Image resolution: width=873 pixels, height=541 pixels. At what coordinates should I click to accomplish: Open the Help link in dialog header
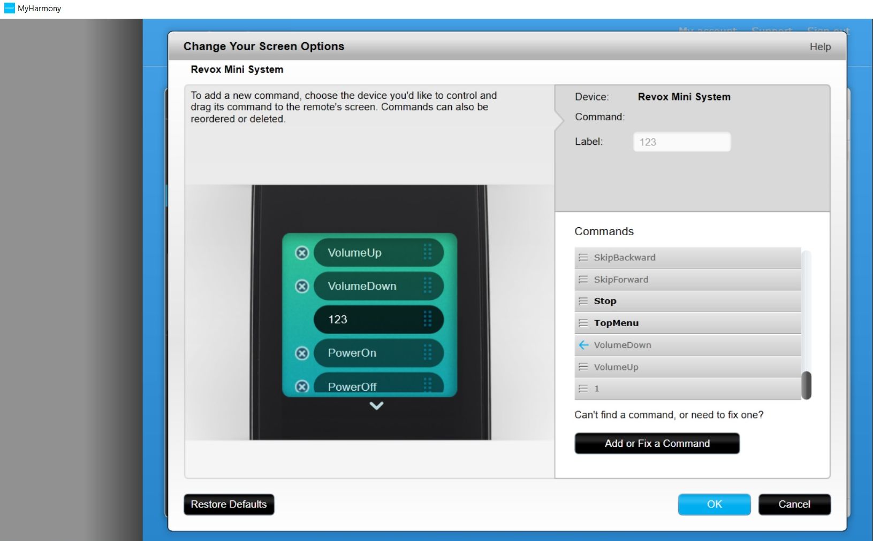pyautogui.click(x=819, y=47)
